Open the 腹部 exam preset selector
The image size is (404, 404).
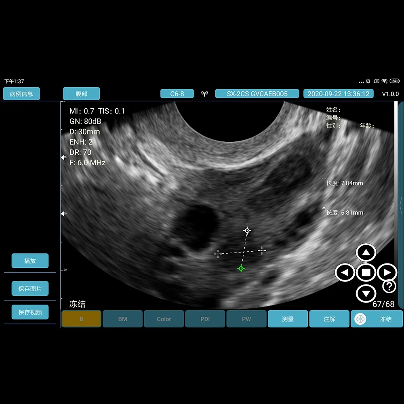(x=82, y=94)
